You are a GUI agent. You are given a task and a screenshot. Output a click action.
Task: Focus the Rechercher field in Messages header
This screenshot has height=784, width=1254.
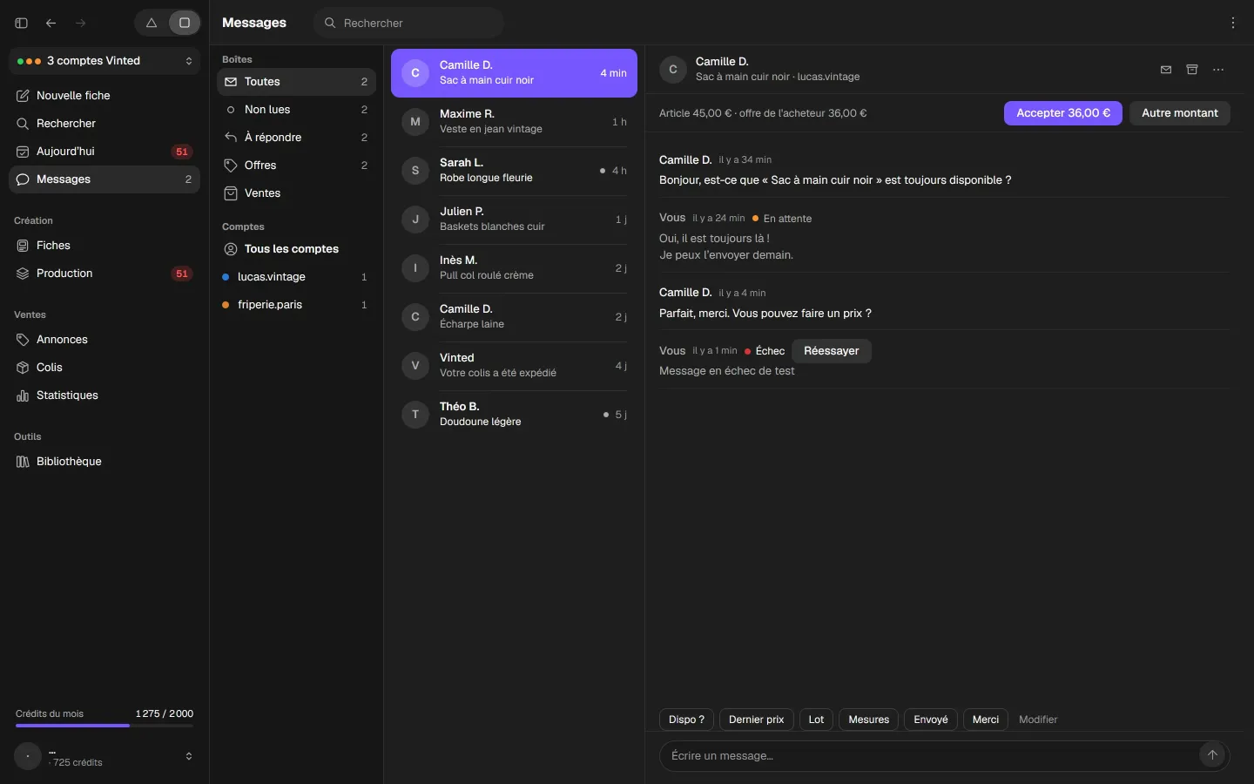tap(408, 24)
